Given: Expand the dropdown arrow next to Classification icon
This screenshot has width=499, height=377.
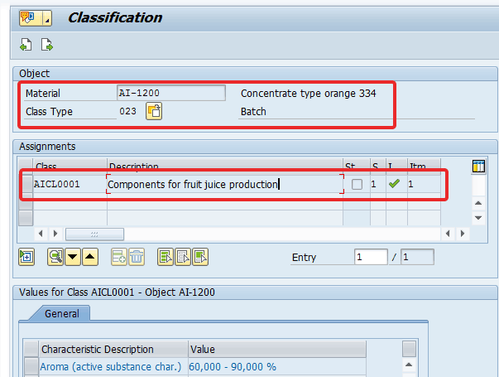Looking at the screenshot, I should 46,18.
